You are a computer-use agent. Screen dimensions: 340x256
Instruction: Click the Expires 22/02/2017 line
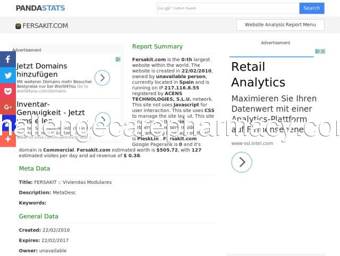tap(44, 241)
